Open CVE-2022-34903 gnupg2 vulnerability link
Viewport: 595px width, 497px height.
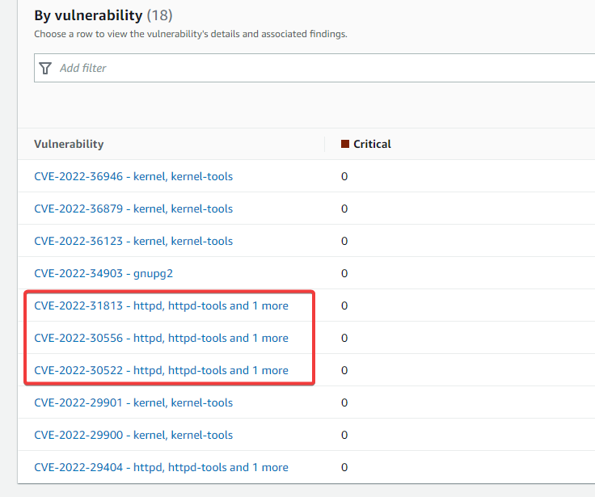coord(103,273)
